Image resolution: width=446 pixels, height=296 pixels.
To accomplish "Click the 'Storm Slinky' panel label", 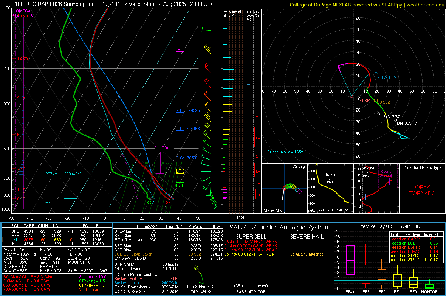I will [x=274, y=211].
